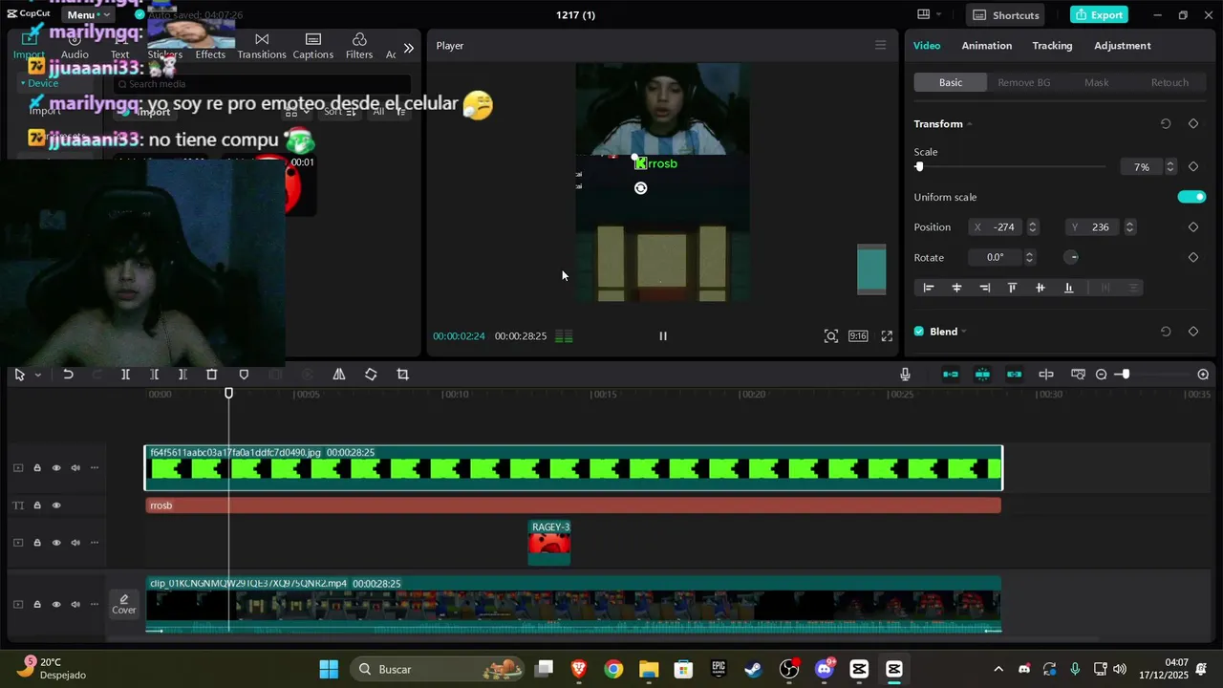The image size is (1223, 688).
Task: Add keyframe for Scale
Action: pyautogui.click(x=1193, y=167)
